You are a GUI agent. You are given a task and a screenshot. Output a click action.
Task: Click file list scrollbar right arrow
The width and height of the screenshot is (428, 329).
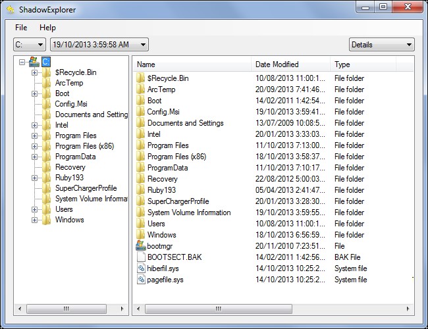[x=408, y=309]
